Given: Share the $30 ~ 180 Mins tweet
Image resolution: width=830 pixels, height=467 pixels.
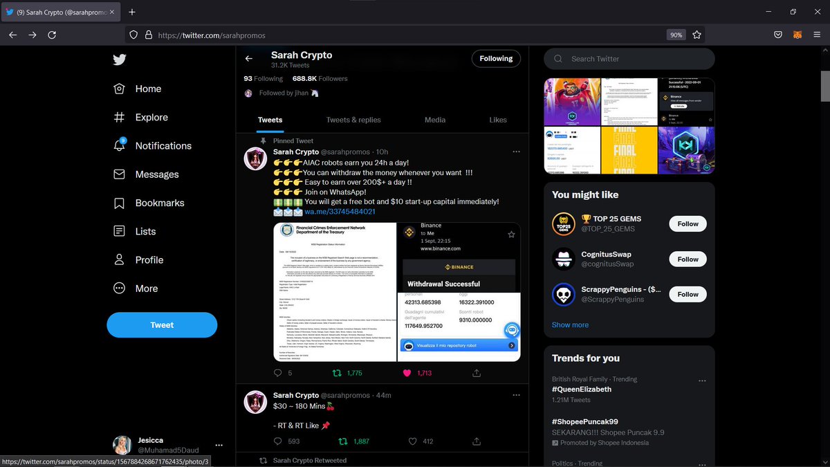Looking at the screenshot, I should tap(477, 441).
